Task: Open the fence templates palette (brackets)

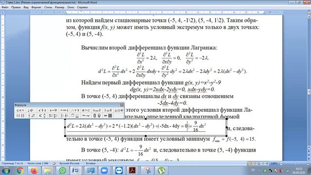Action: tap(20, 116)
